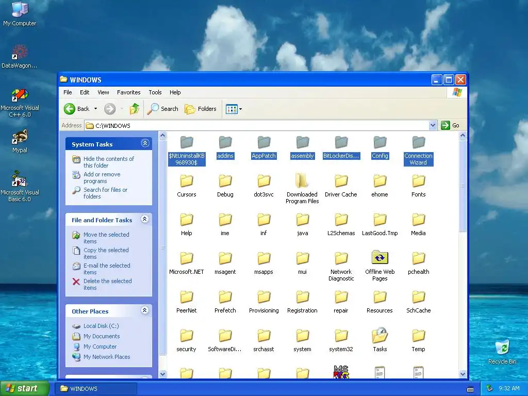Screen dimensions: 528x396
Task: Select the Offline Web Pages folder
Action: (380, 266)
